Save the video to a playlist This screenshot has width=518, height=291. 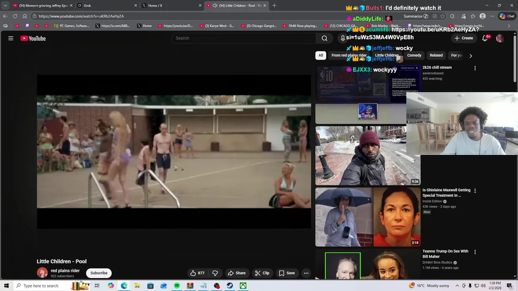pyautogui.click(x=287, y=273)
